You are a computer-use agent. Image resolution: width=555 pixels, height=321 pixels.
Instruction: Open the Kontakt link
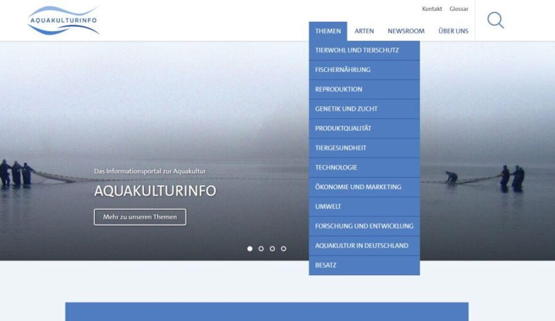432,9
